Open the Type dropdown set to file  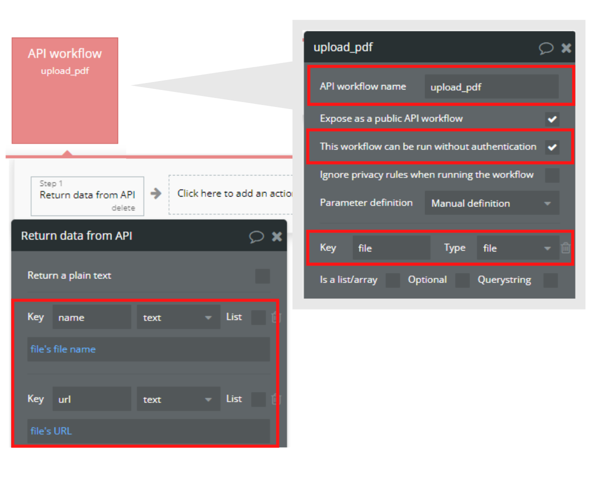tap(518, 247)
